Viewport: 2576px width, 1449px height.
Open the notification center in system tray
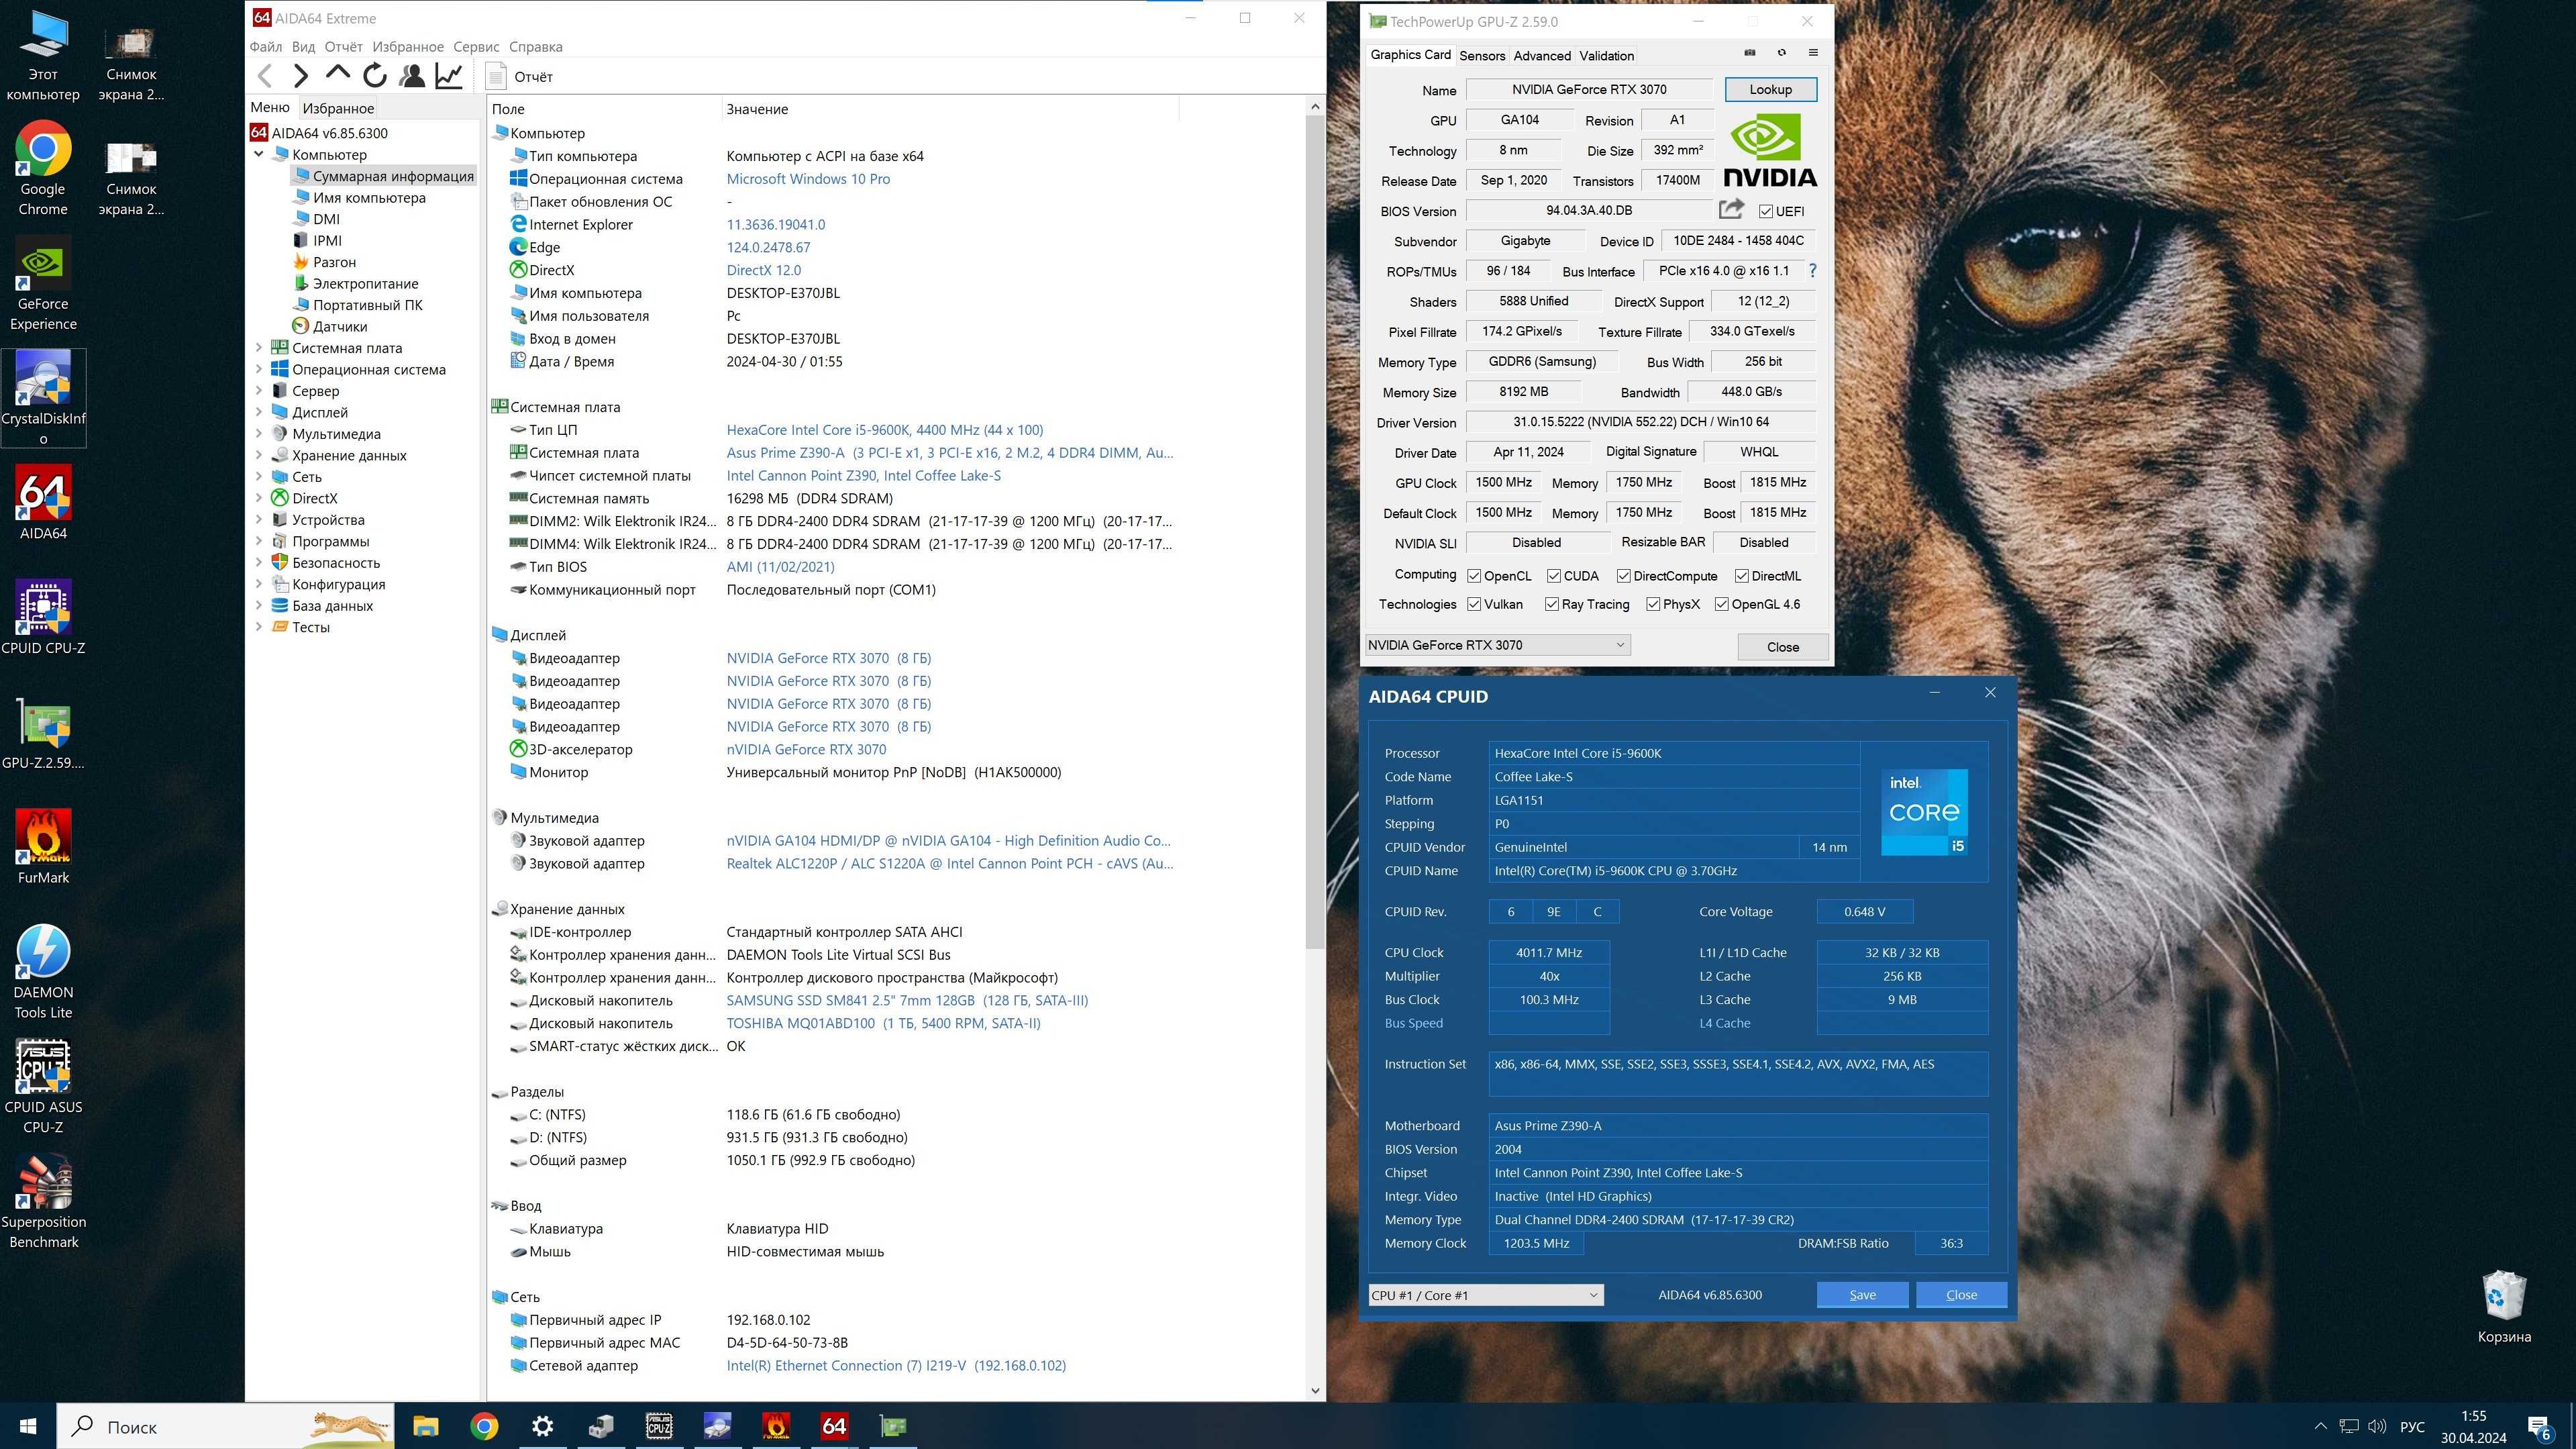(x=2539, y=1426)
